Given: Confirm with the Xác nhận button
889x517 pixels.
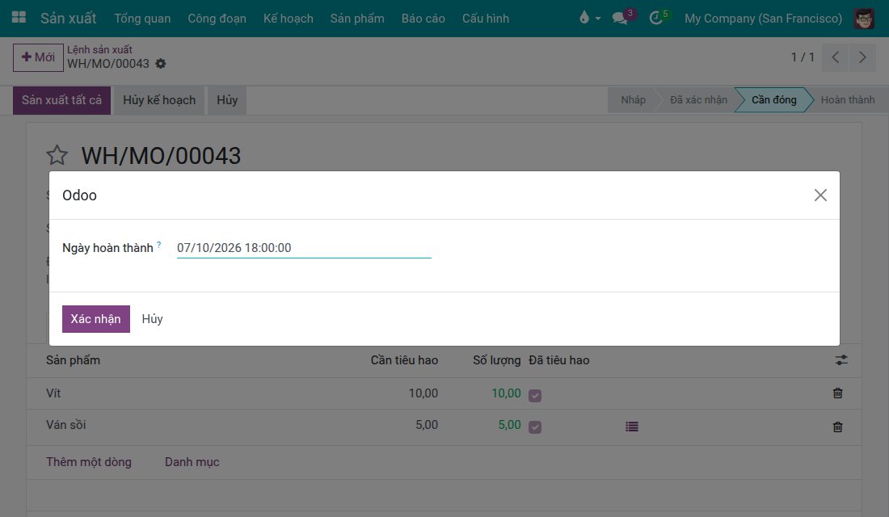Looking at the screenshot, I should (96, 318).
